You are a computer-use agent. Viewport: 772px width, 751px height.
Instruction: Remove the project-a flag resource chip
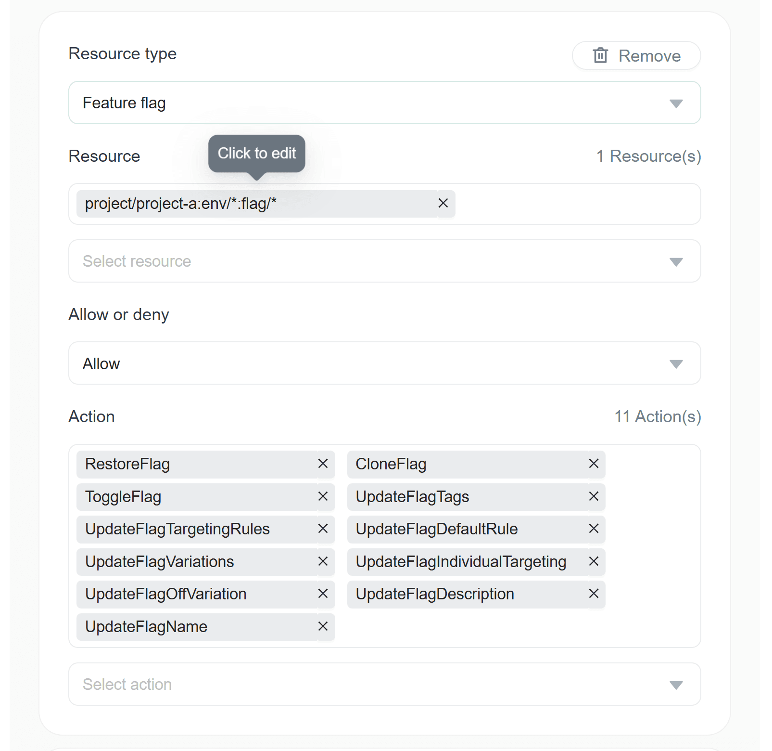click(443, 204)
